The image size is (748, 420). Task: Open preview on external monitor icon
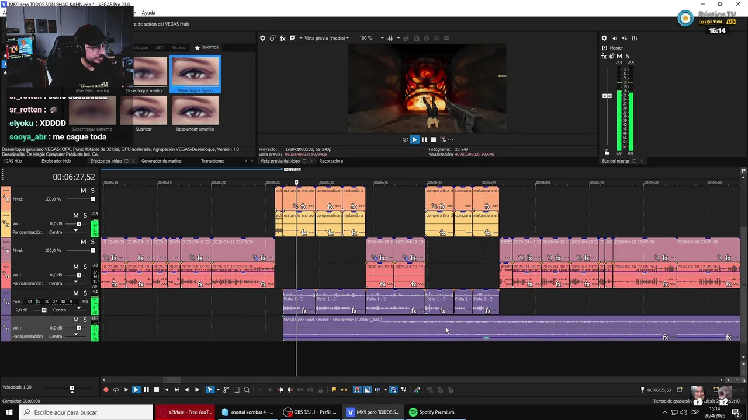[272, 38]
